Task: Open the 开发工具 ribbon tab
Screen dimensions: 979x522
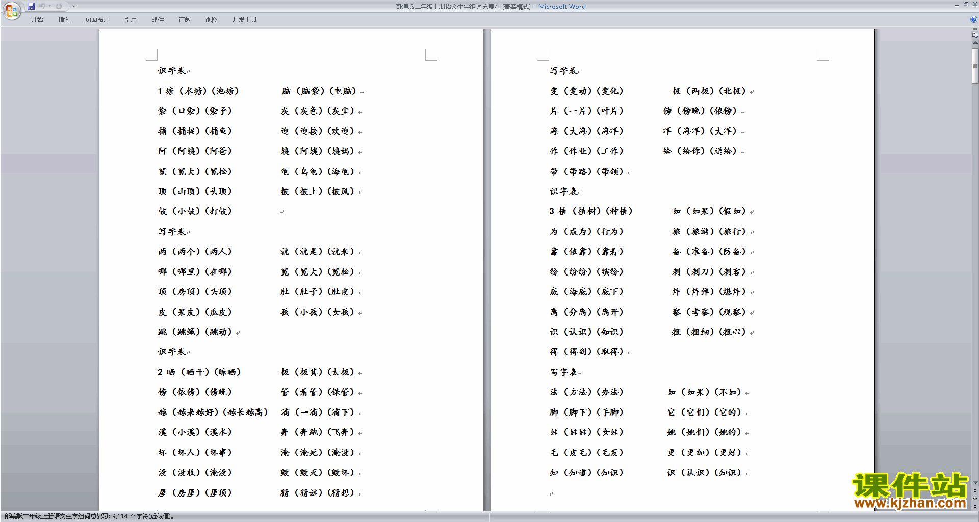Action: [244, 19]
